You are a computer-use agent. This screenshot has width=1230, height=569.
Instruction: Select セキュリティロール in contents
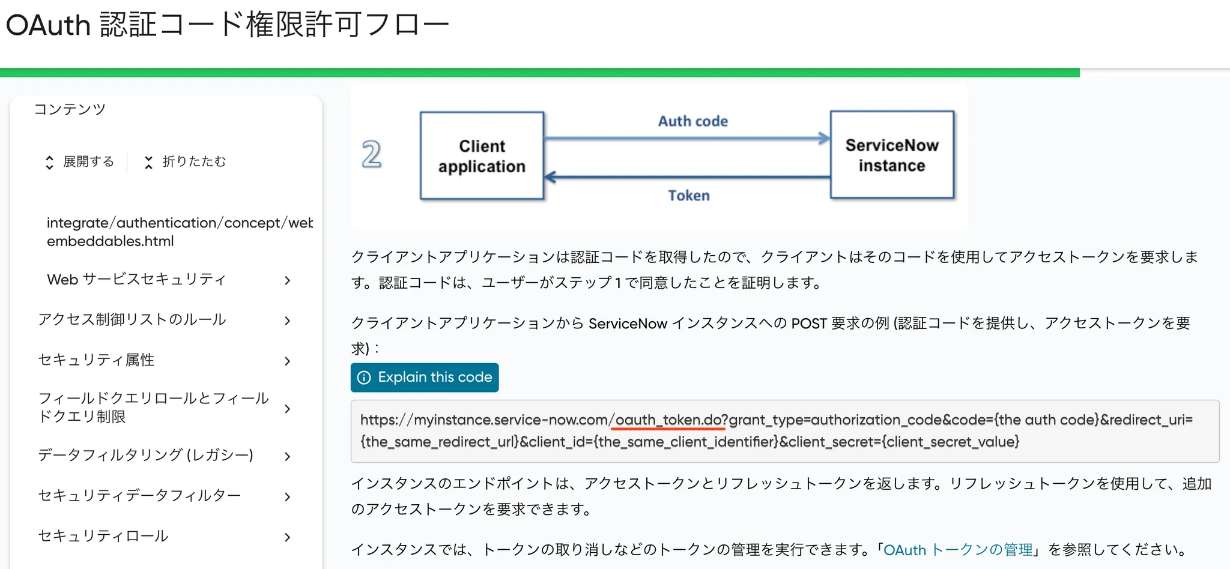[x=103, y=536]
